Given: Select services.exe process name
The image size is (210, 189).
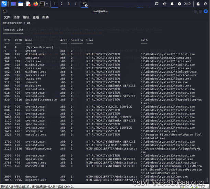Looking at the screenshot, I should (x=36, y=75).
